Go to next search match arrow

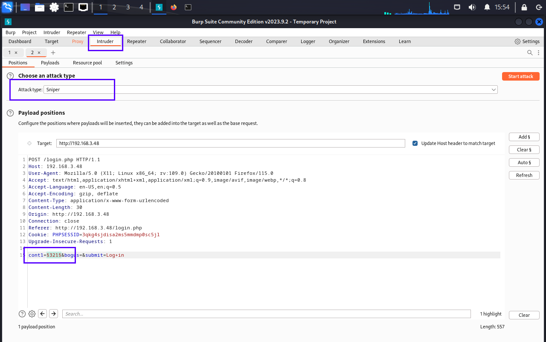point(53,314)
